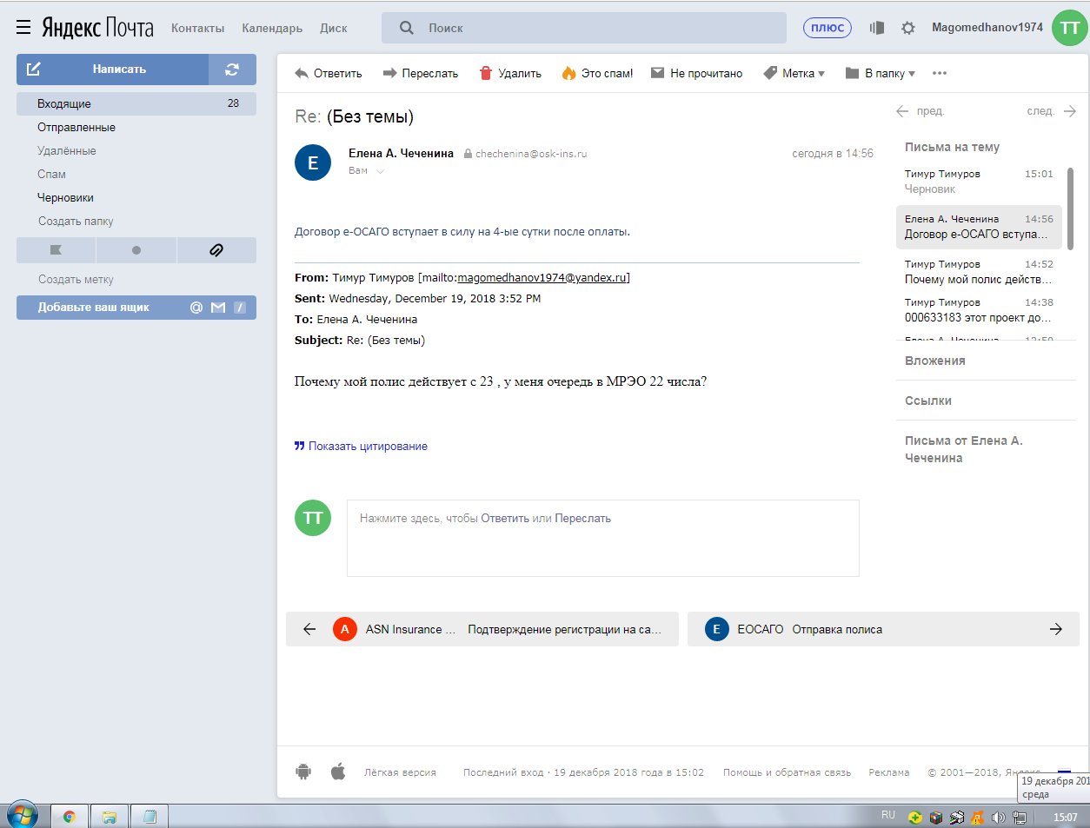The image size is (1090, 828).
Task: Open thread item Тимур Тимуров 15:01 Черновик
Action: coord(979,182)
